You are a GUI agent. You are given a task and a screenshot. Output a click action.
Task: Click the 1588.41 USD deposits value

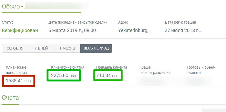[18, 81]
